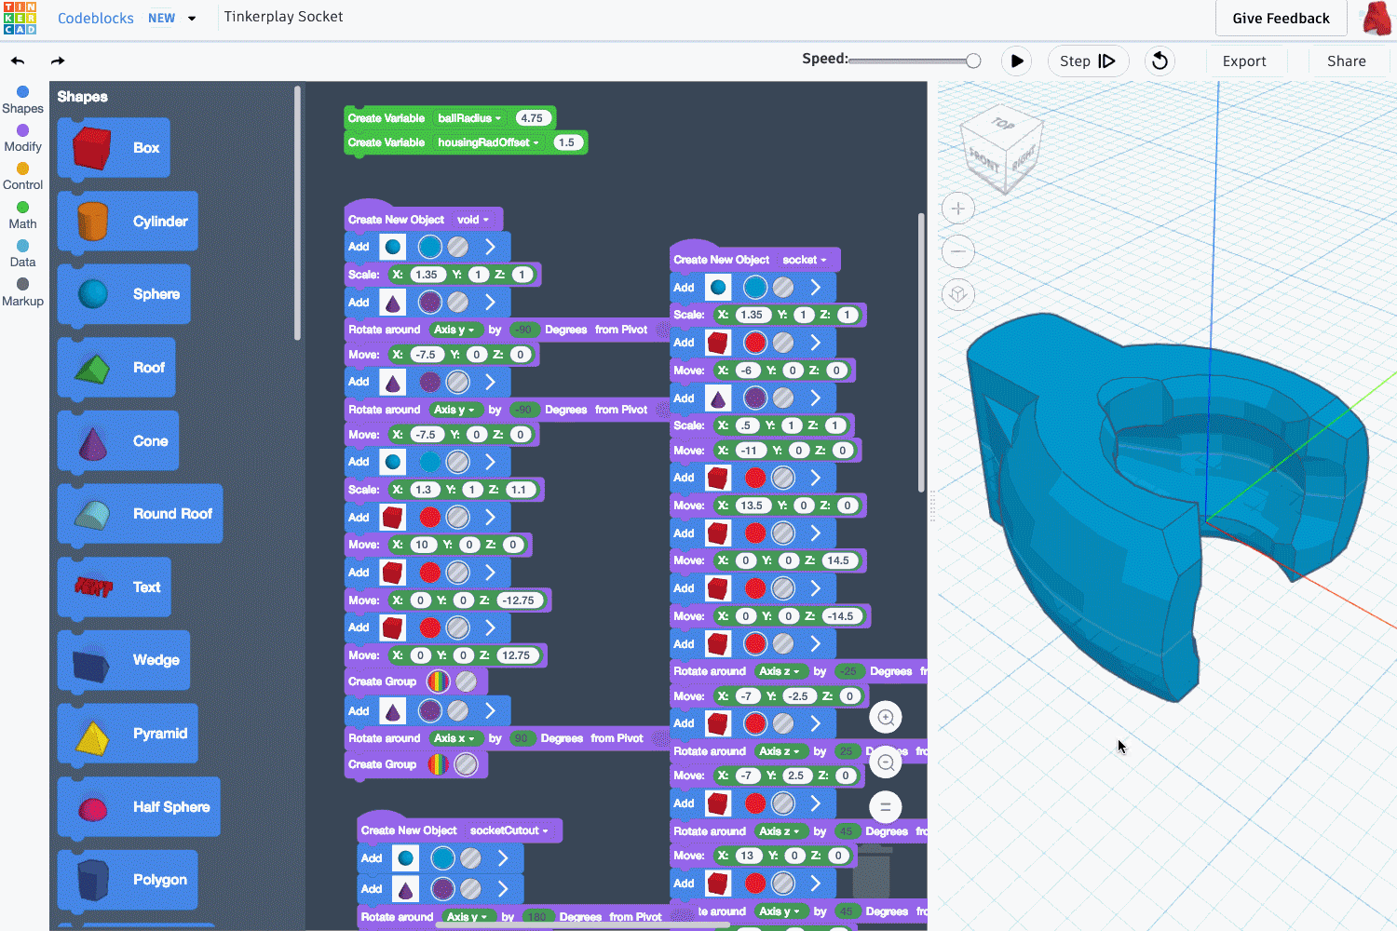Fit the view with the cube icon

[x=957, y=295]
